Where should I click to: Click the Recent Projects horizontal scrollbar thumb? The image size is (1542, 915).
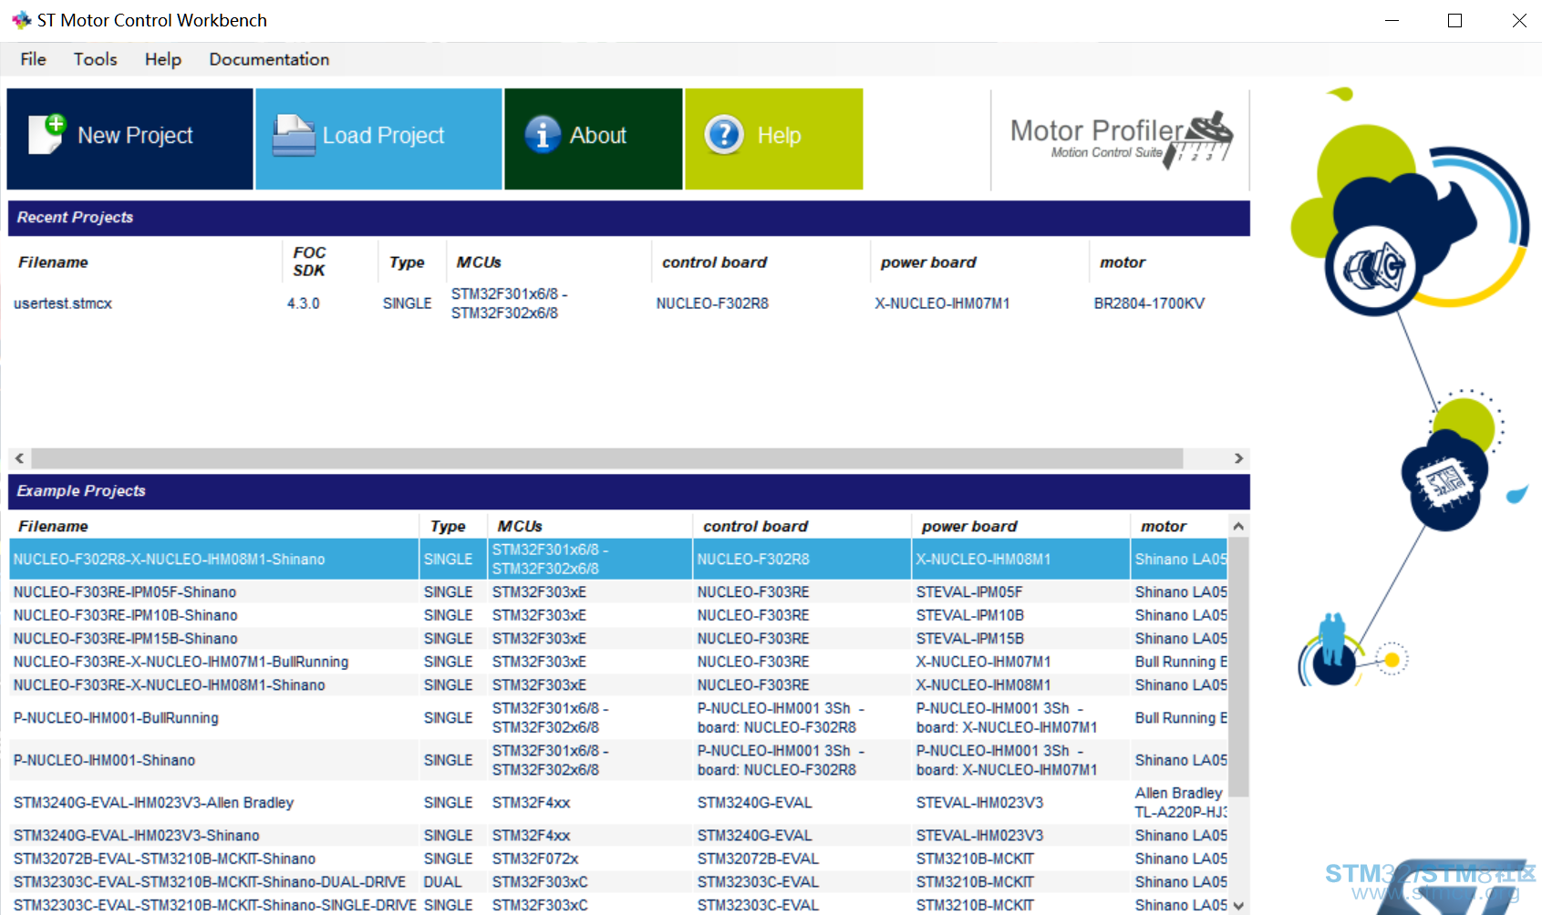point(607,458)
